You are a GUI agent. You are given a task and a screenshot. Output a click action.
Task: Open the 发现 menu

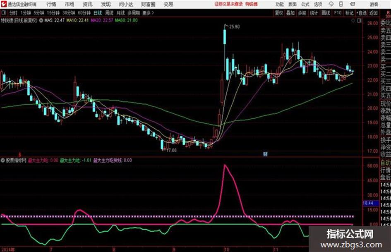(x=106, y=4)
